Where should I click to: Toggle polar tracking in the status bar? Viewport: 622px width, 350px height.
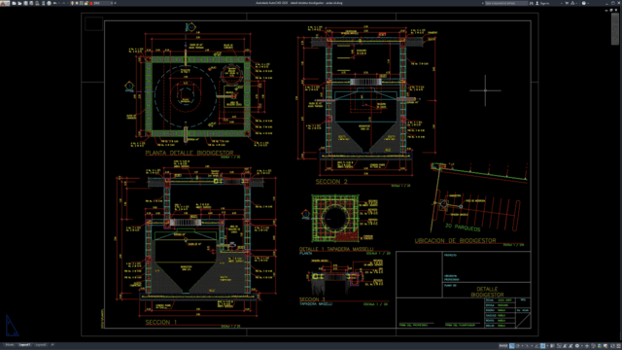click(527, 346)
